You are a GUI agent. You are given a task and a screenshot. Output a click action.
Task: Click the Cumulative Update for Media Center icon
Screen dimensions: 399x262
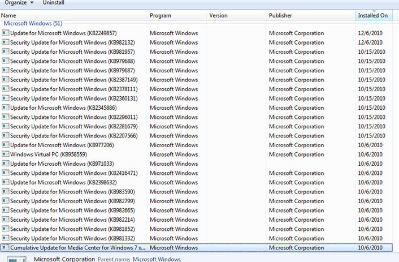click(x=5, y=247)
